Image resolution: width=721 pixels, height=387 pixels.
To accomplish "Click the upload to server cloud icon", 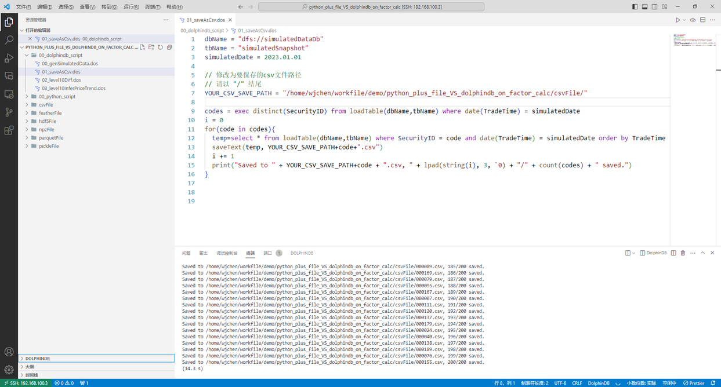I will pos(693,19).
